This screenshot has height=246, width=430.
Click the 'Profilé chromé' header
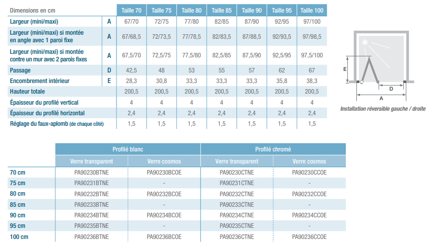coord(273,149)
